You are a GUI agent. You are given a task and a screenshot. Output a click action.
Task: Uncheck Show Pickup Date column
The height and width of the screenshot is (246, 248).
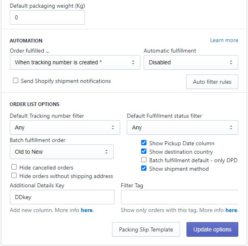tap(144, 143)
